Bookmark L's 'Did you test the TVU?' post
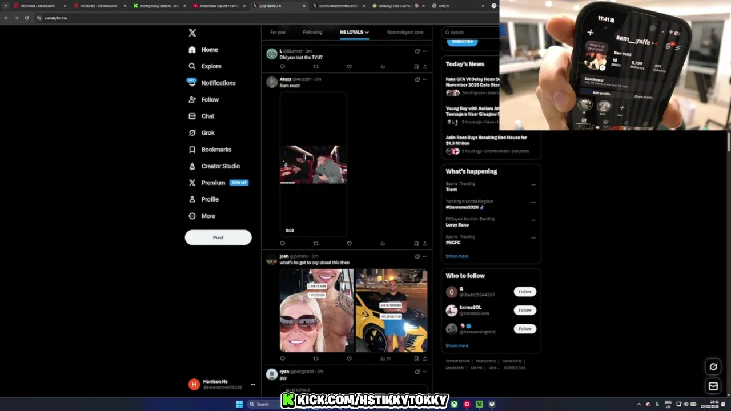The width and height of the screenshot is (731, 411). (x=416, y=67)
